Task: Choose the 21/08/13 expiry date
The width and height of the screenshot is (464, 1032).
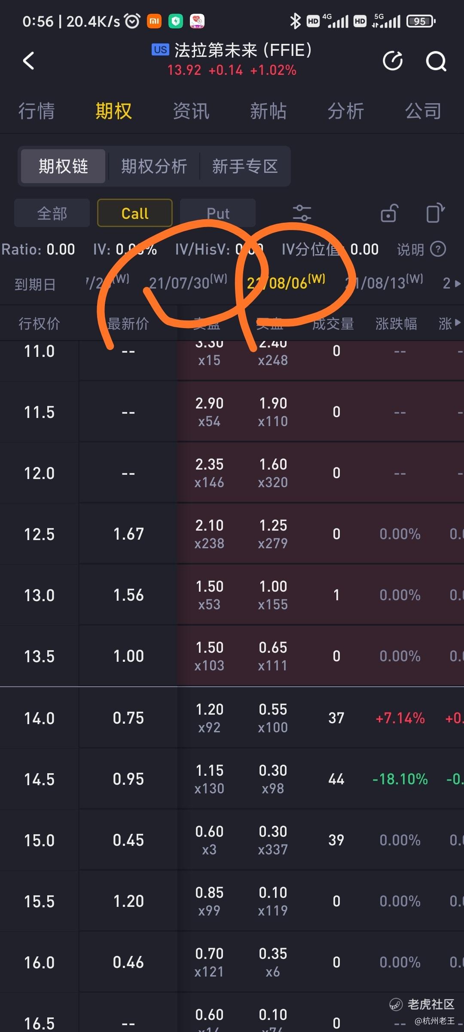Action: 384,283
